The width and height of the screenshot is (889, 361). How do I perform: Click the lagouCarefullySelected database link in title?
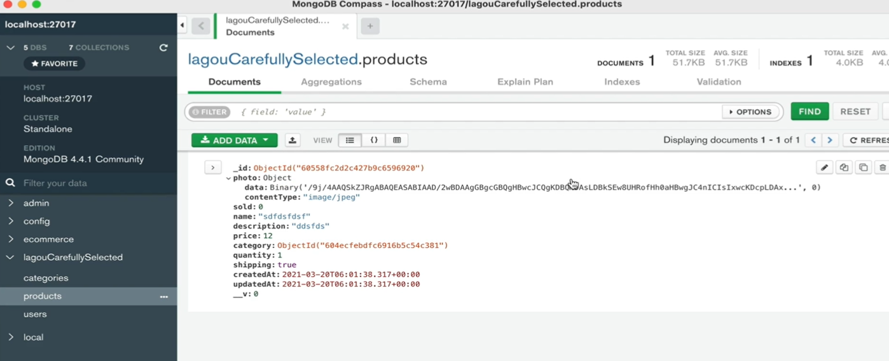273,59
